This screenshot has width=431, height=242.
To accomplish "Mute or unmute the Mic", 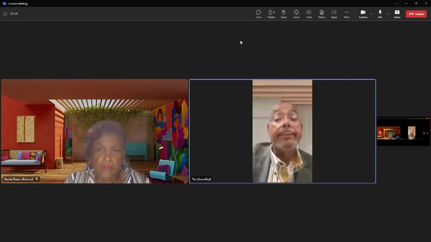I will coord(380,14).
